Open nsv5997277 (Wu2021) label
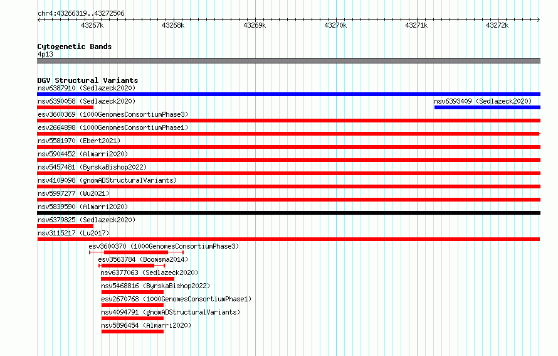 tap(73, 193)
